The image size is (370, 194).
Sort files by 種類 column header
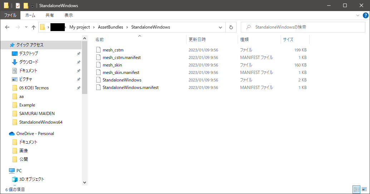pyautogui.click(x=244, y=40)
